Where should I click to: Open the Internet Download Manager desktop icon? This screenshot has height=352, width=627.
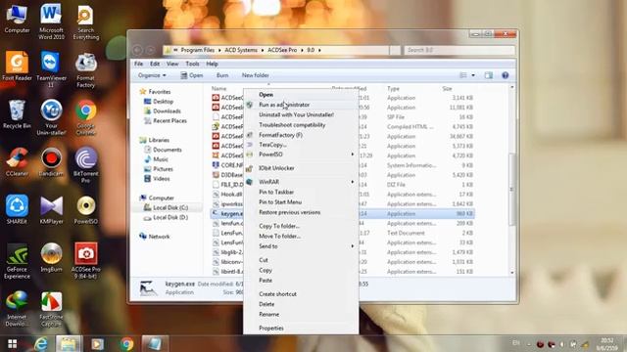[17, 308]
